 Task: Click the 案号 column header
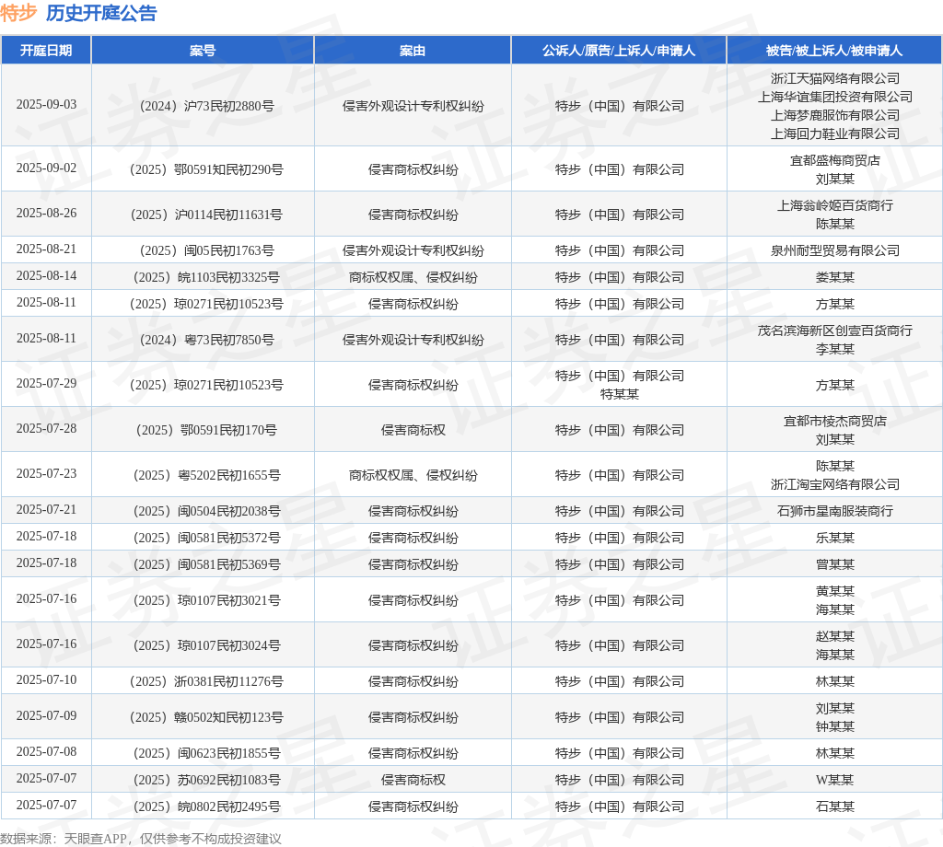click(x=202, y=51)
